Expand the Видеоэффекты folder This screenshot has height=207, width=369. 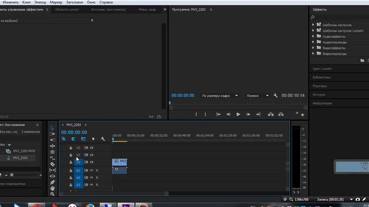click(x=313, y=48)
